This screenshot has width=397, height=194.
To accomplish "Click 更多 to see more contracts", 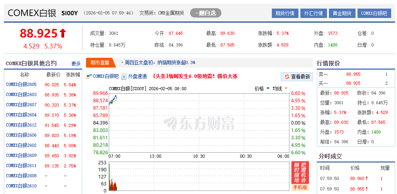I will tap(76, 64).
